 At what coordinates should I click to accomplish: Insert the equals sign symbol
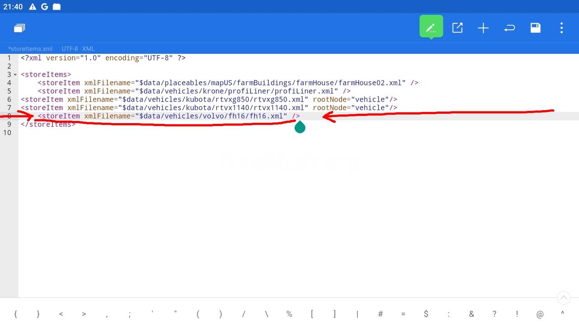(403, 314)
